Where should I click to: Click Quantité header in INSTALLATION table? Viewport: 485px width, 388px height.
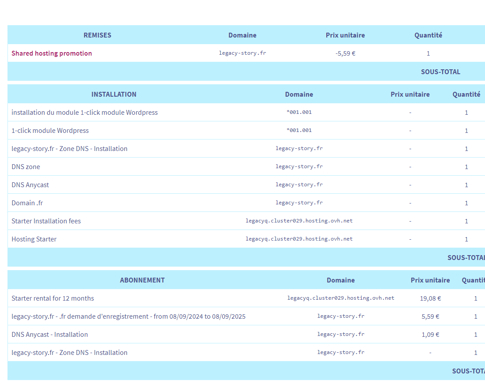(466, 94)
